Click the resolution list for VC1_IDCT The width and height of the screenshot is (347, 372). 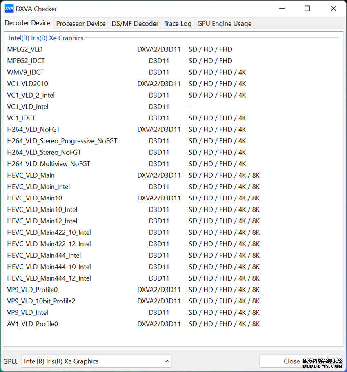point(217,118)
